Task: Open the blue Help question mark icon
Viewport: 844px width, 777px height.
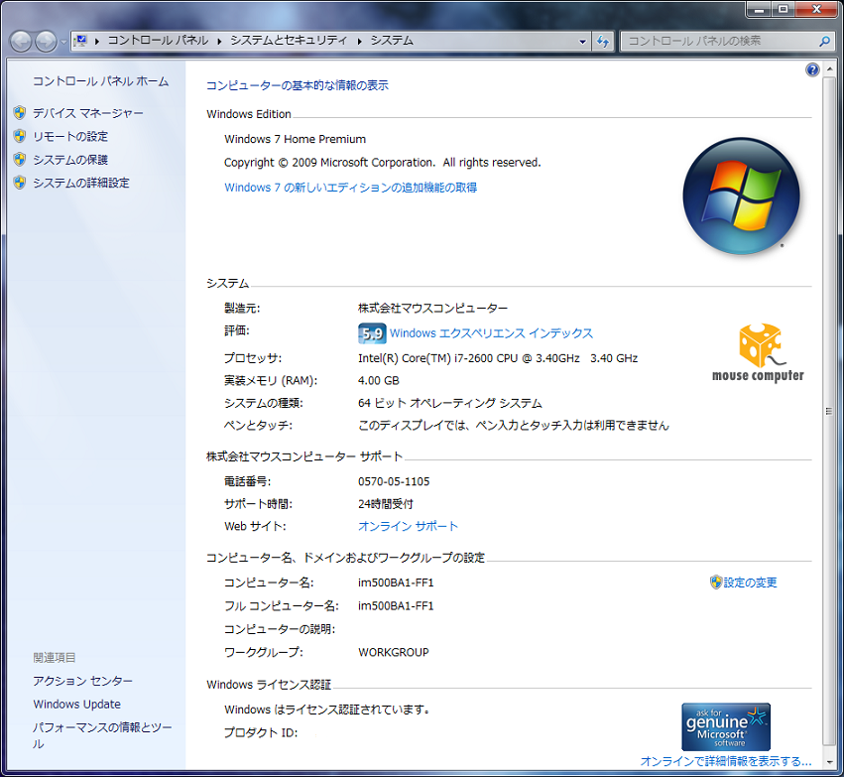Action: [812, 69]
